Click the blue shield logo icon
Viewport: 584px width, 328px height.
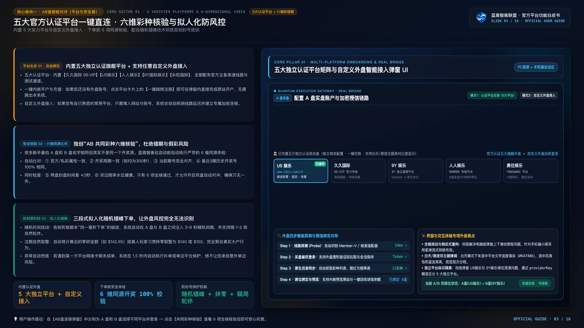481,17
